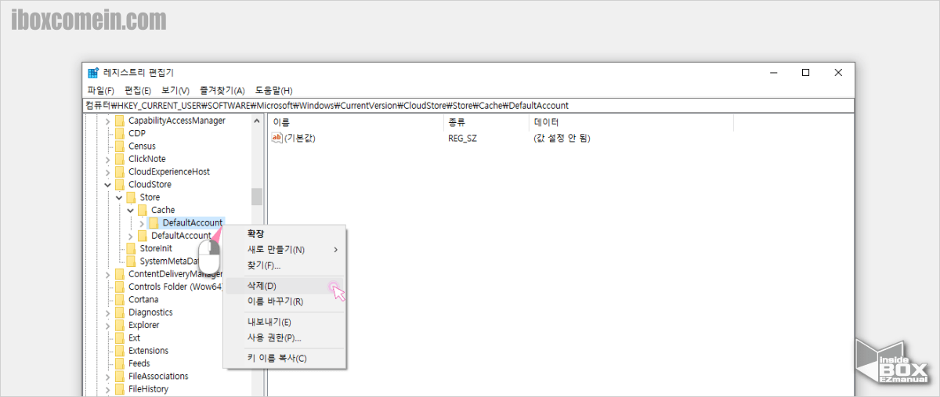This screenshot has width=940, height=397.
Task: Choose 사용 권한(P)... in the context menu
Action: (284, 337)
